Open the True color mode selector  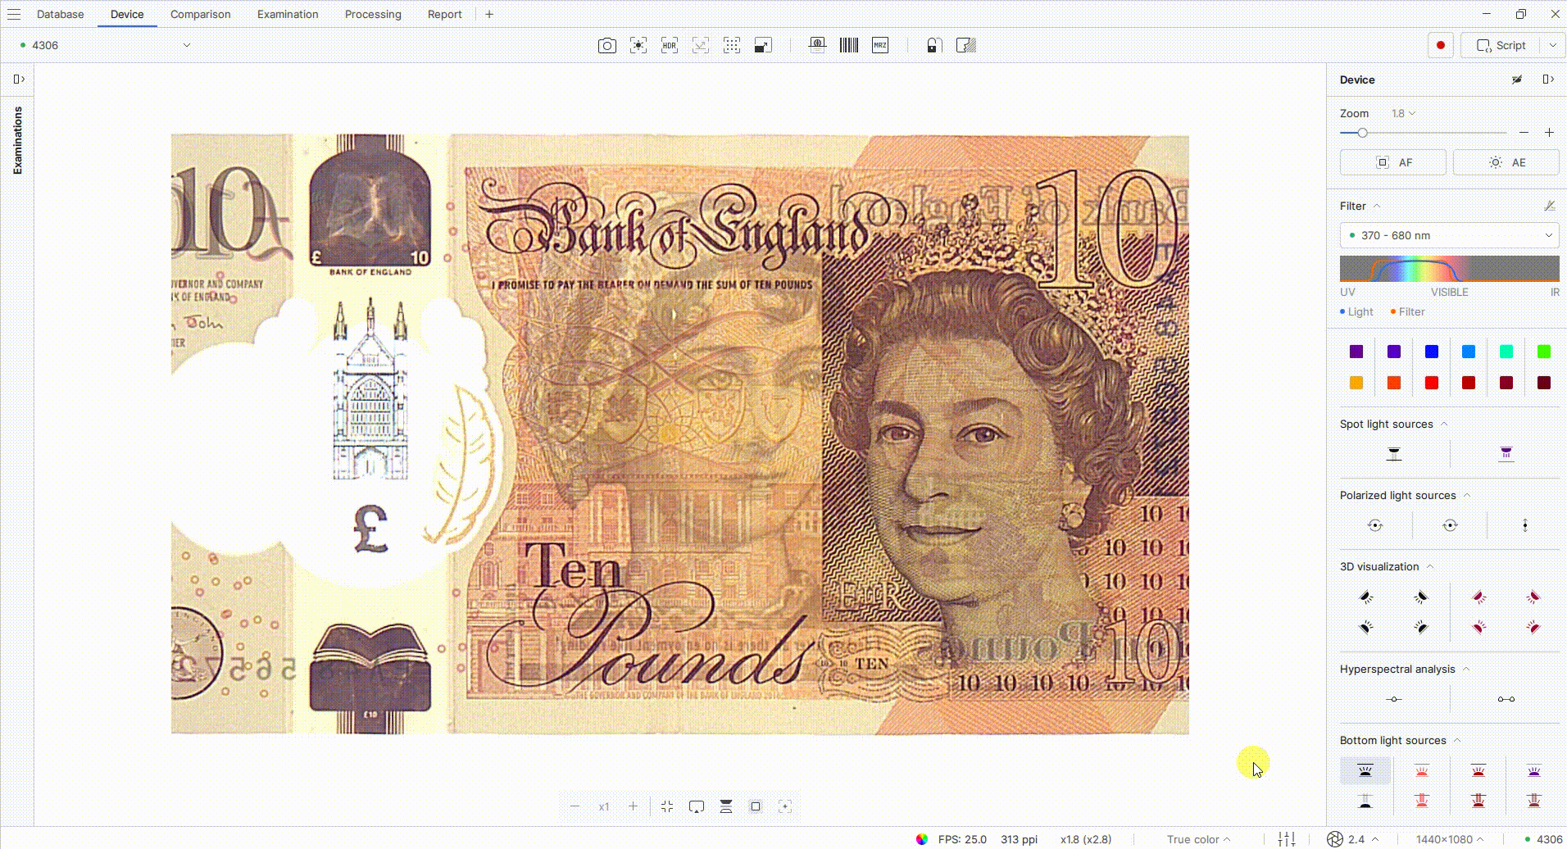[1198, 839]
